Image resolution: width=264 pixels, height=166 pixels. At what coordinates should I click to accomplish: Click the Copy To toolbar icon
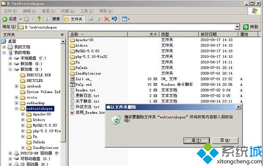99,19
